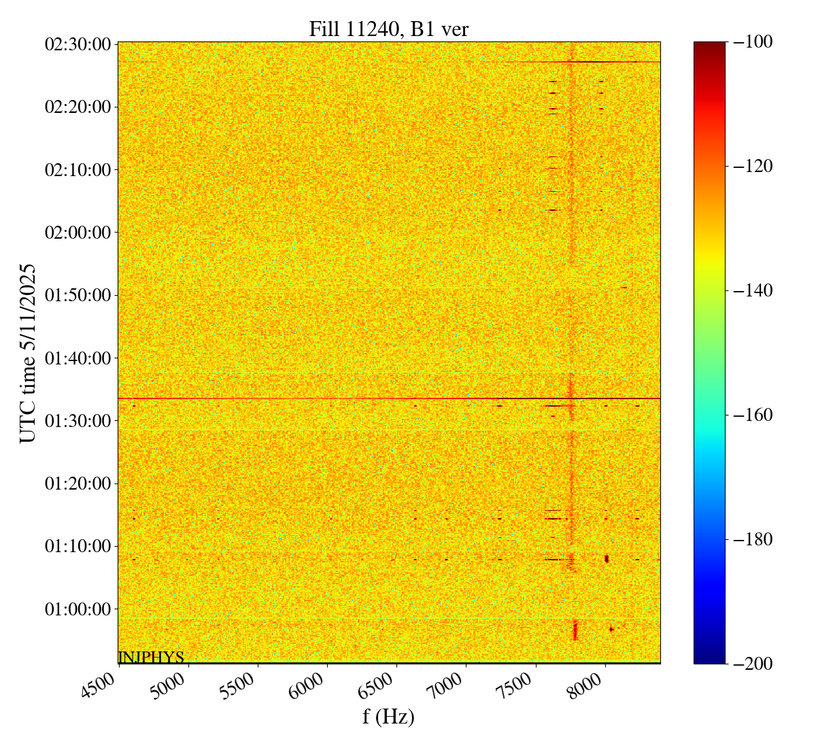
Task: Click the 'UTC time 5/11/2025' y-axis label
Action: click(x=28, y=353)
